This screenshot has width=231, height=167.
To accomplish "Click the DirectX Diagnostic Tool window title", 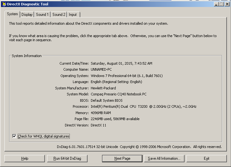I will click(27, 4).
